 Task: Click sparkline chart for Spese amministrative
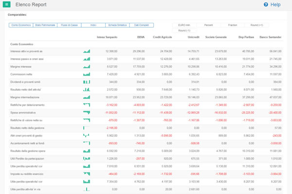(87, 113)
